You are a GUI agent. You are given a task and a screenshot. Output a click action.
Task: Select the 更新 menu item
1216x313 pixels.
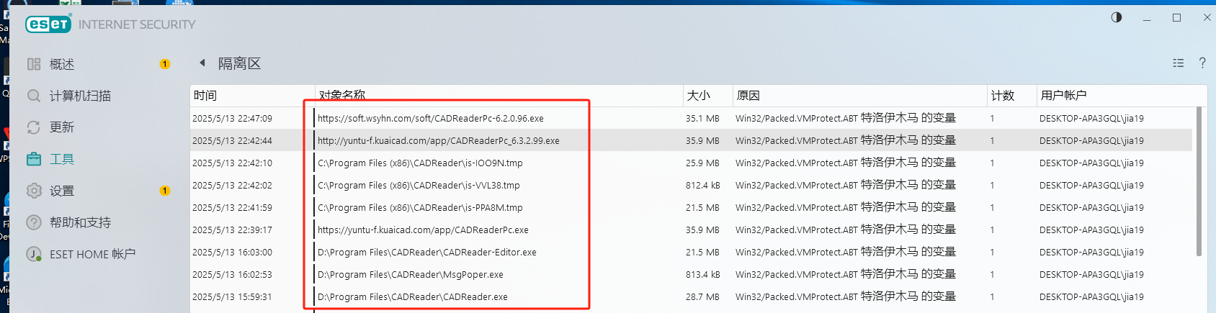[62, 127]
